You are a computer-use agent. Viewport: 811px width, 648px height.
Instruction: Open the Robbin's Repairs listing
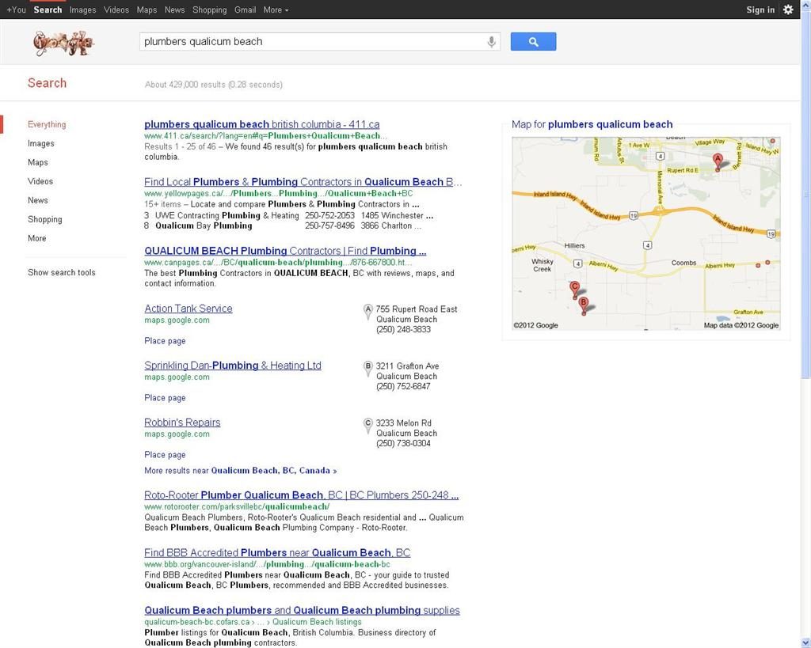pos(182,423)
